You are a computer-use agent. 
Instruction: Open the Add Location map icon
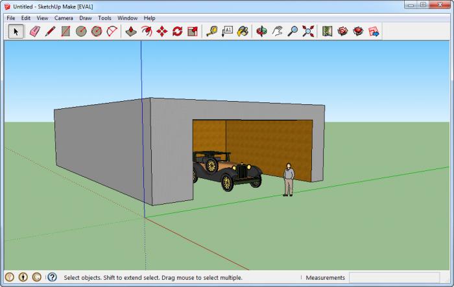click(x=327, y=31)
